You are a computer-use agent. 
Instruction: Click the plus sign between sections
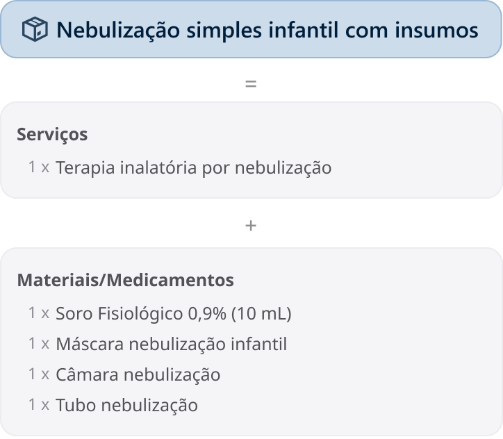tap(251, 226)
